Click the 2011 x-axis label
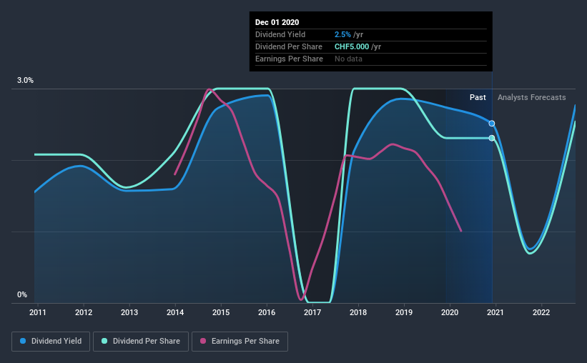 pos(38,312)
